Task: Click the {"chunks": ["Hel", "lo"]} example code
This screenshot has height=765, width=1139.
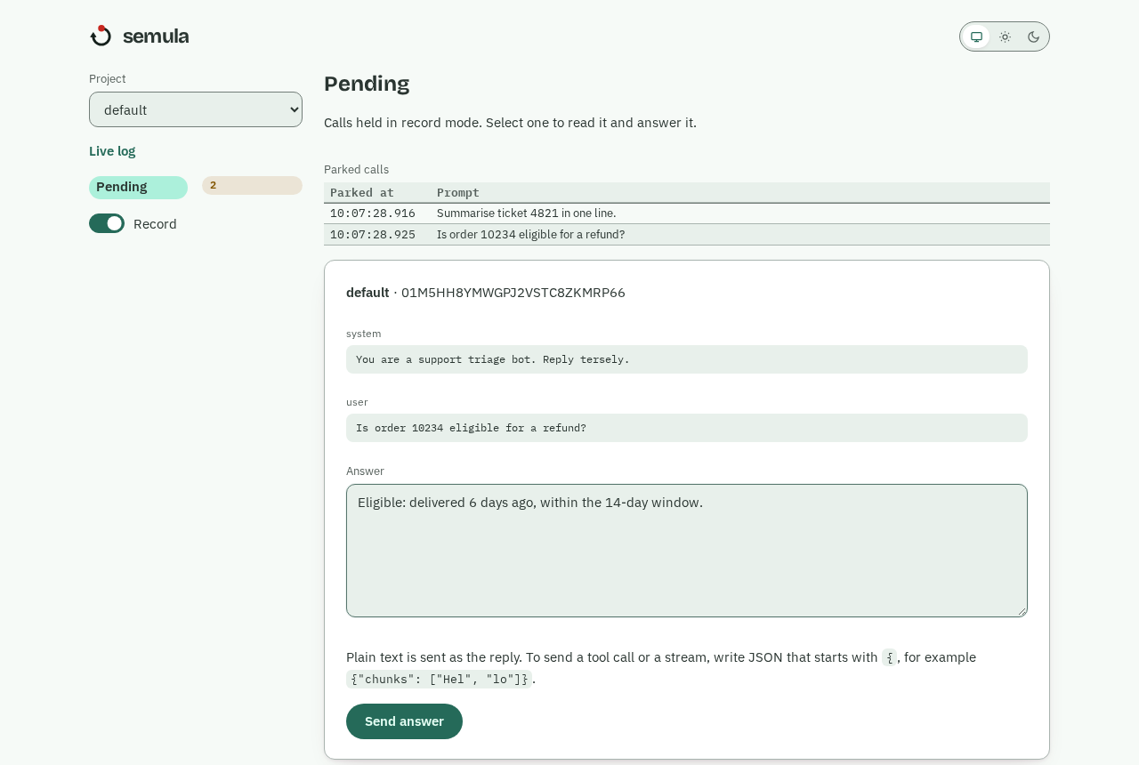Action: (x=440, y=679)
